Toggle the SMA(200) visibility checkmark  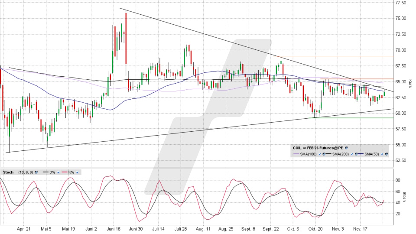point(352,154)
